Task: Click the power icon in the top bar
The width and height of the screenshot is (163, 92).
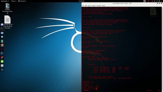Action: (159, 1)
